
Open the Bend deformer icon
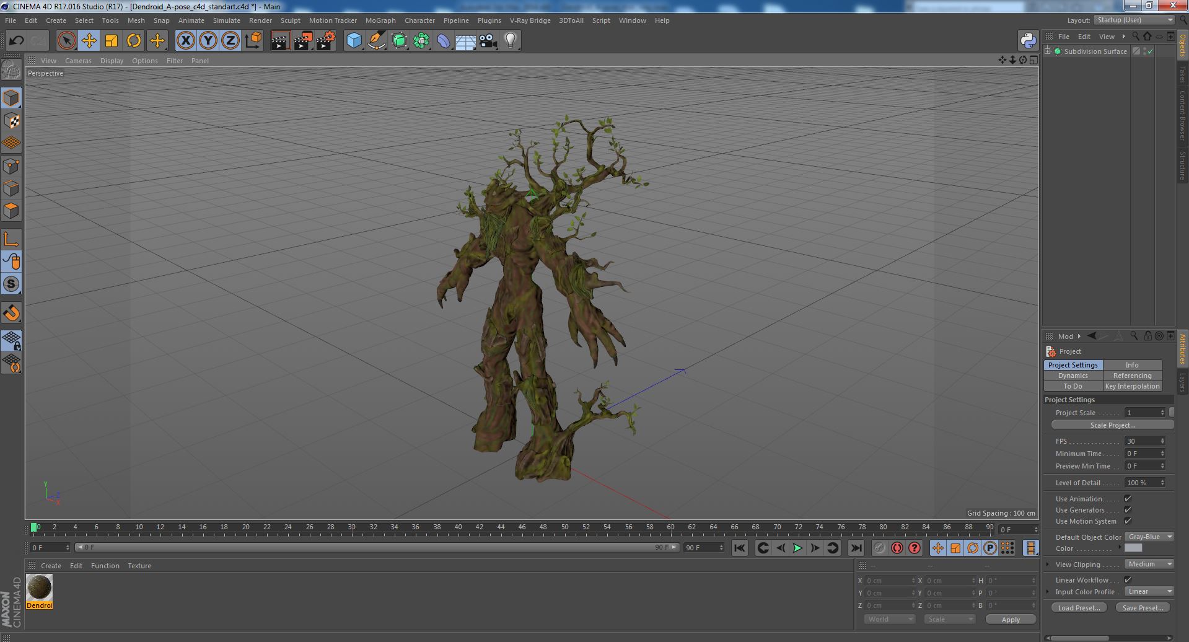(444, 41)
